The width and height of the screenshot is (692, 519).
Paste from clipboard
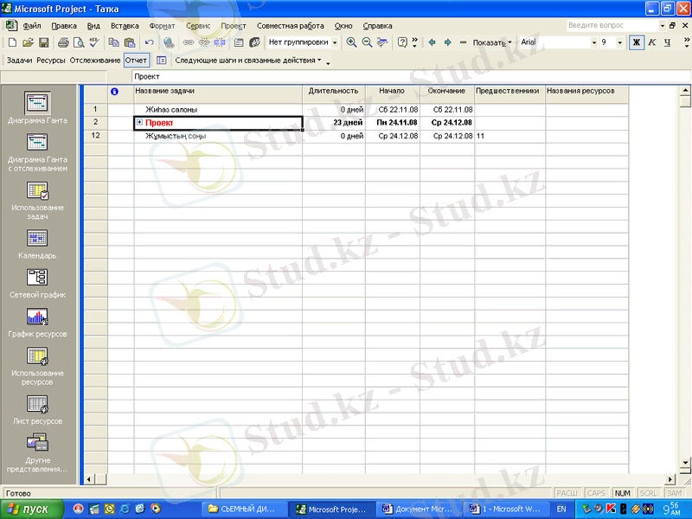pos(129,42)
